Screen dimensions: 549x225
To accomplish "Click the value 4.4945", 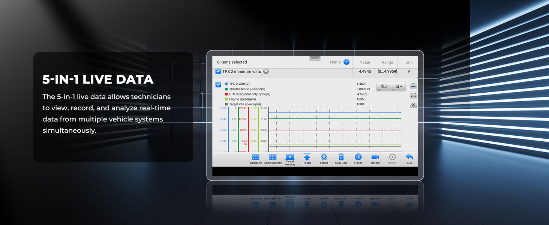I will 365,71.
